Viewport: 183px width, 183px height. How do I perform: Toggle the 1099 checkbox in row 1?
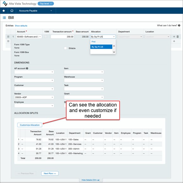46,36
